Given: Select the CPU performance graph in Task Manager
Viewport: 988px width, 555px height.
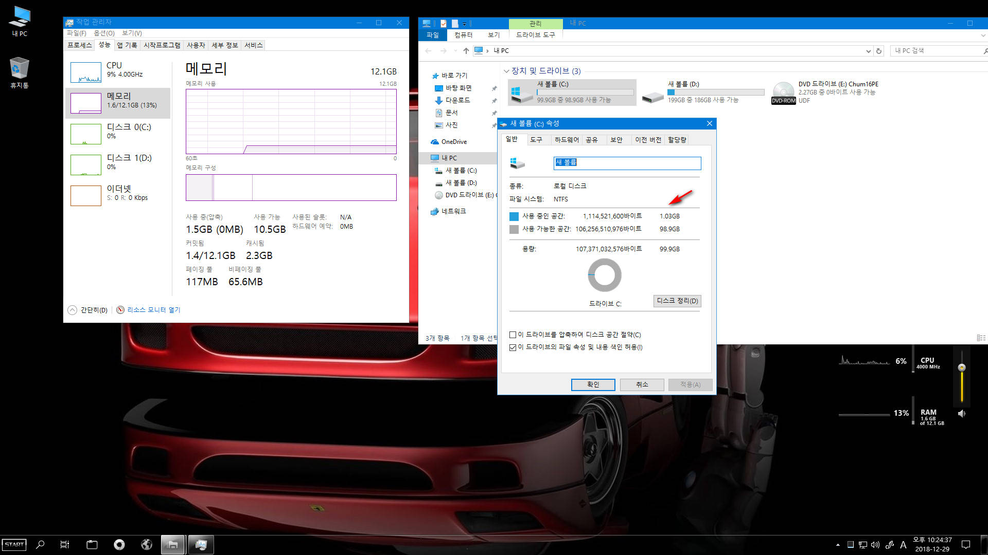Looking at the screenshot, I should [118, 72].
